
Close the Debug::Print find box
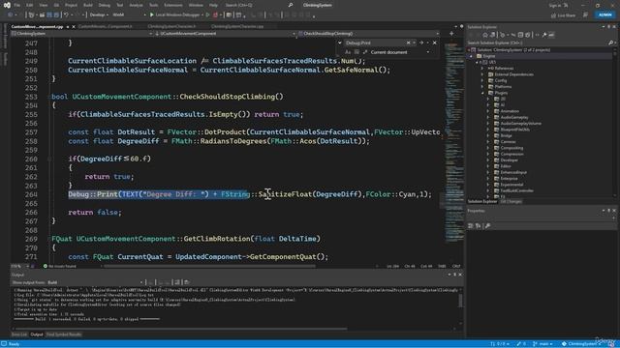pyautogui.click(x=435, y=43)
